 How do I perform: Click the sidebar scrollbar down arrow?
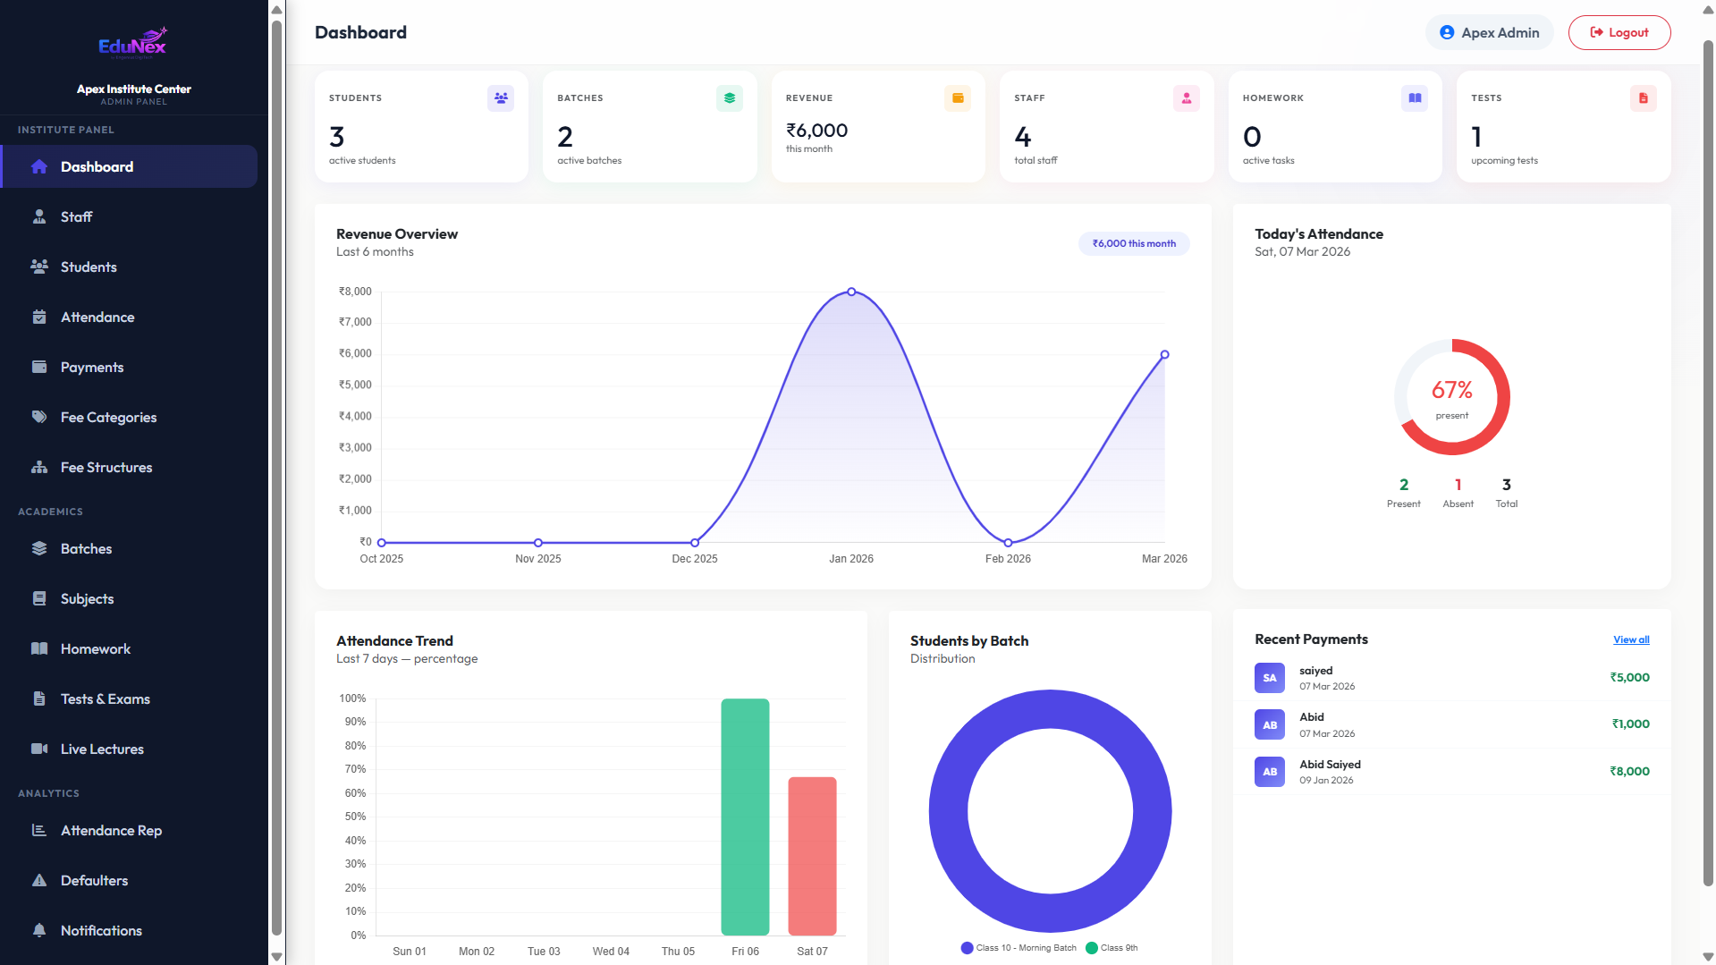[276, 956]
